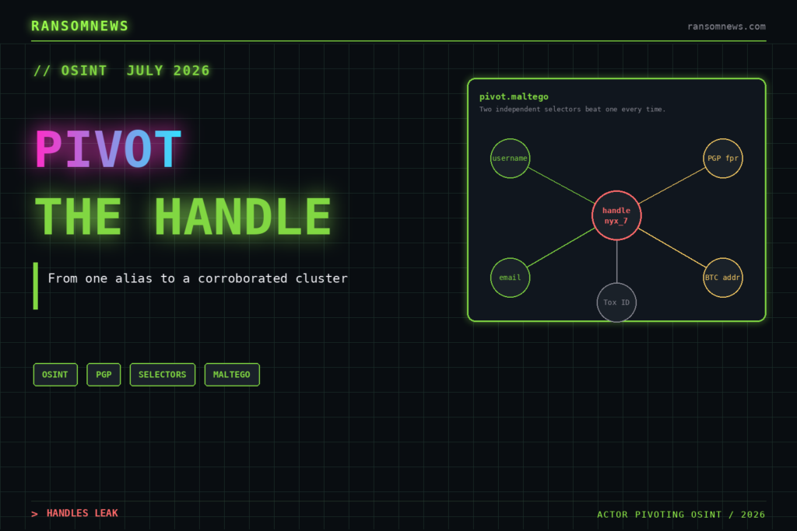This screenshot has width=797, height=531.
Task: Select the PGP fpr graph node
Action: (723, 159)
